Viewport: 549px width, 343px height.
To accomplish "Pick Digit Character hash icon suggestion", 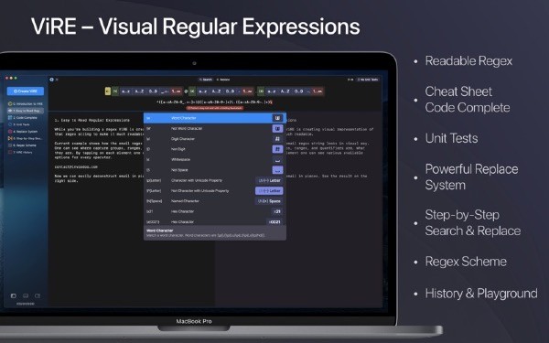I will pyautogui.click(x=277, y=139).
